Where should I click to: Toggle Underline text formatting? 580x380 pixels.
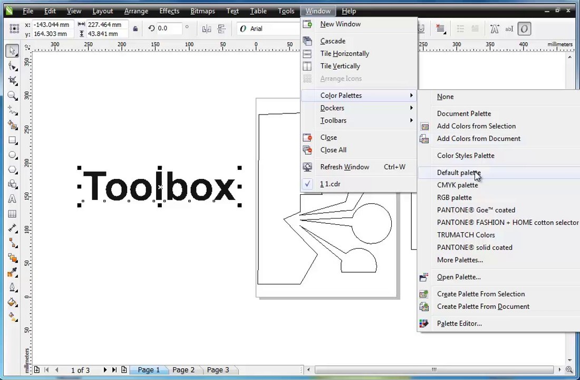[421, 29]
